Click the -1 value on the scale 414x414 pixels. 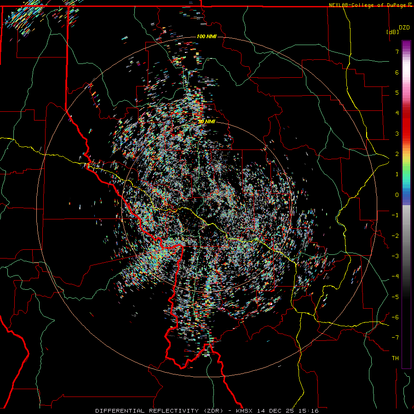point(395,215)
